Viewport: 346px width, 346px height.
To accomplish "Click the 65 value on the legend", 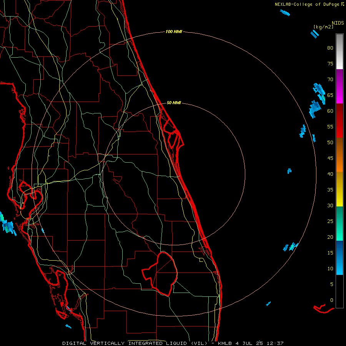I will (x=330, y=95).
